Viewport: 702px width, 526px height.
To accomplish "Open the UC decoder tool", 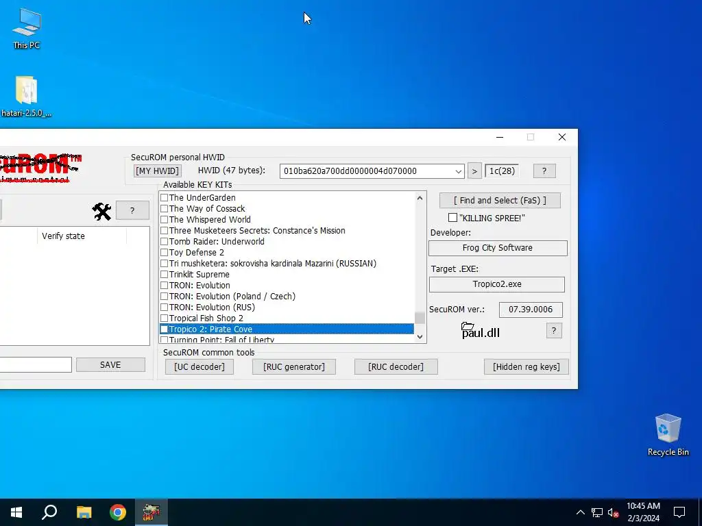I will point(199,367).
